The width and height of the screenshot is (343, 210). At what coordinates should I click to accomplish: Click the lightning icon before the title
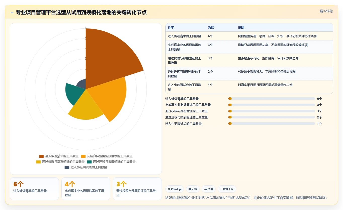(12, 13)
